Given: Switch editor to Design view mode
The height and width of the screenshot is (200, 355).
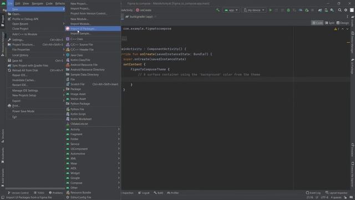Looking at the screenshot, I should 343,23.
